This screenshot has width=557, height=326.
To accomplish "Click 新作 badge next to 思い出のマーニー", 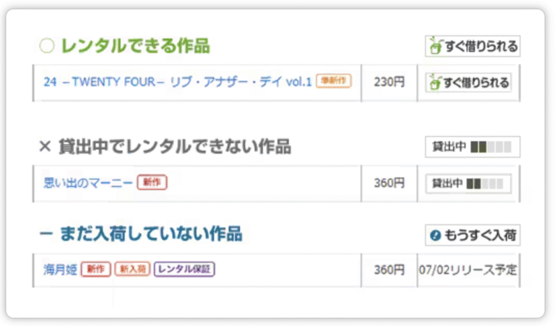I will [152, 182].
